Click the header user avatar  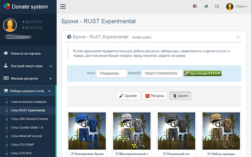click(230, 7)
